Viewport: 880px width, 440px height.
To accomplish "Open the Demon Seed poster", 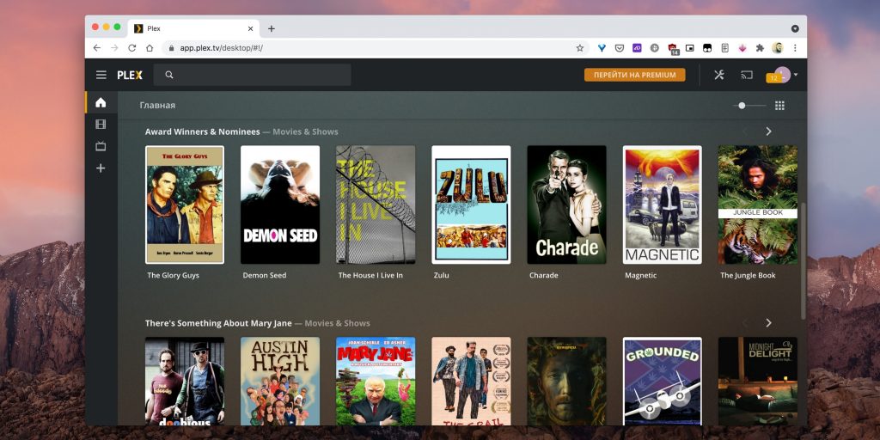I will coord(280,205).
